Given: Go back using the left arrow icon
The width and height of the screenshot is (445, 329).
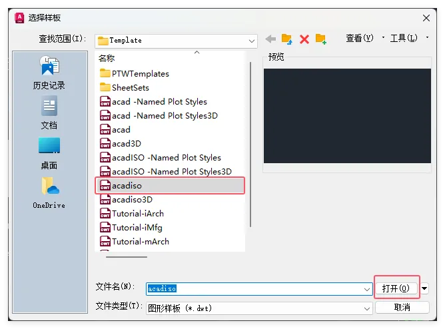Looking at the screenshot, I should click(x=270, y=39).
